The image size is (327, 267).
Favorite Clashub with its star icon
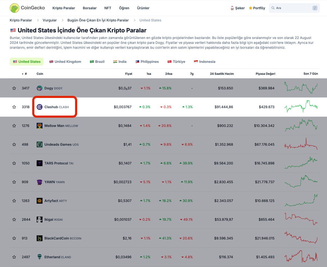click(14, 107)
